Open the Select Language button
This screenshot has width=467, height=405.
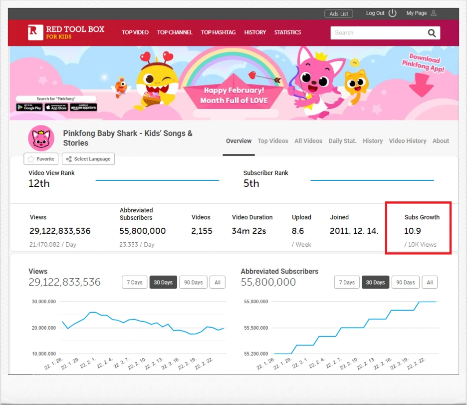pyautogui.click(x=88, y=159)
